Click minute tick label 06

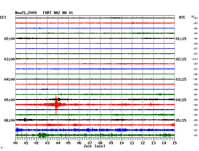coord(79,143)
